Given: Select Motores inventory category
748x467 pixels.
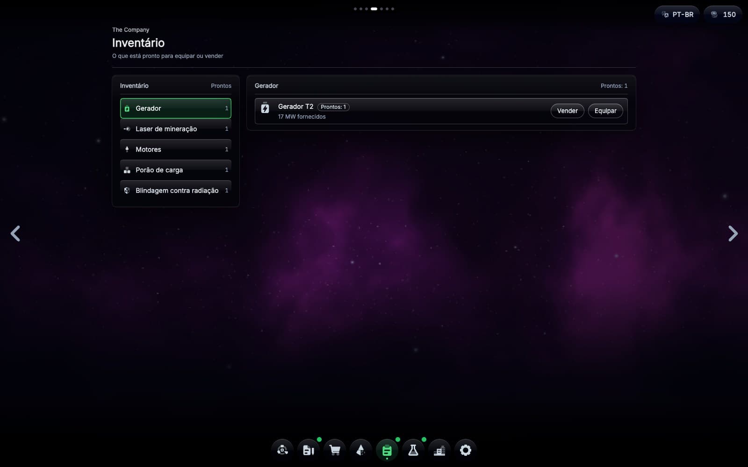Looking at the screenshot, I should [x=176, y=149].
